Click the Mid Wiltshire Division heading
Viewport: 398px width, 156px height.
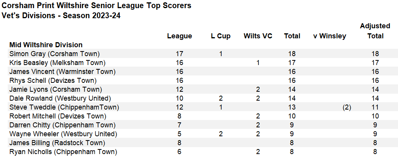[x=46, y=45]
